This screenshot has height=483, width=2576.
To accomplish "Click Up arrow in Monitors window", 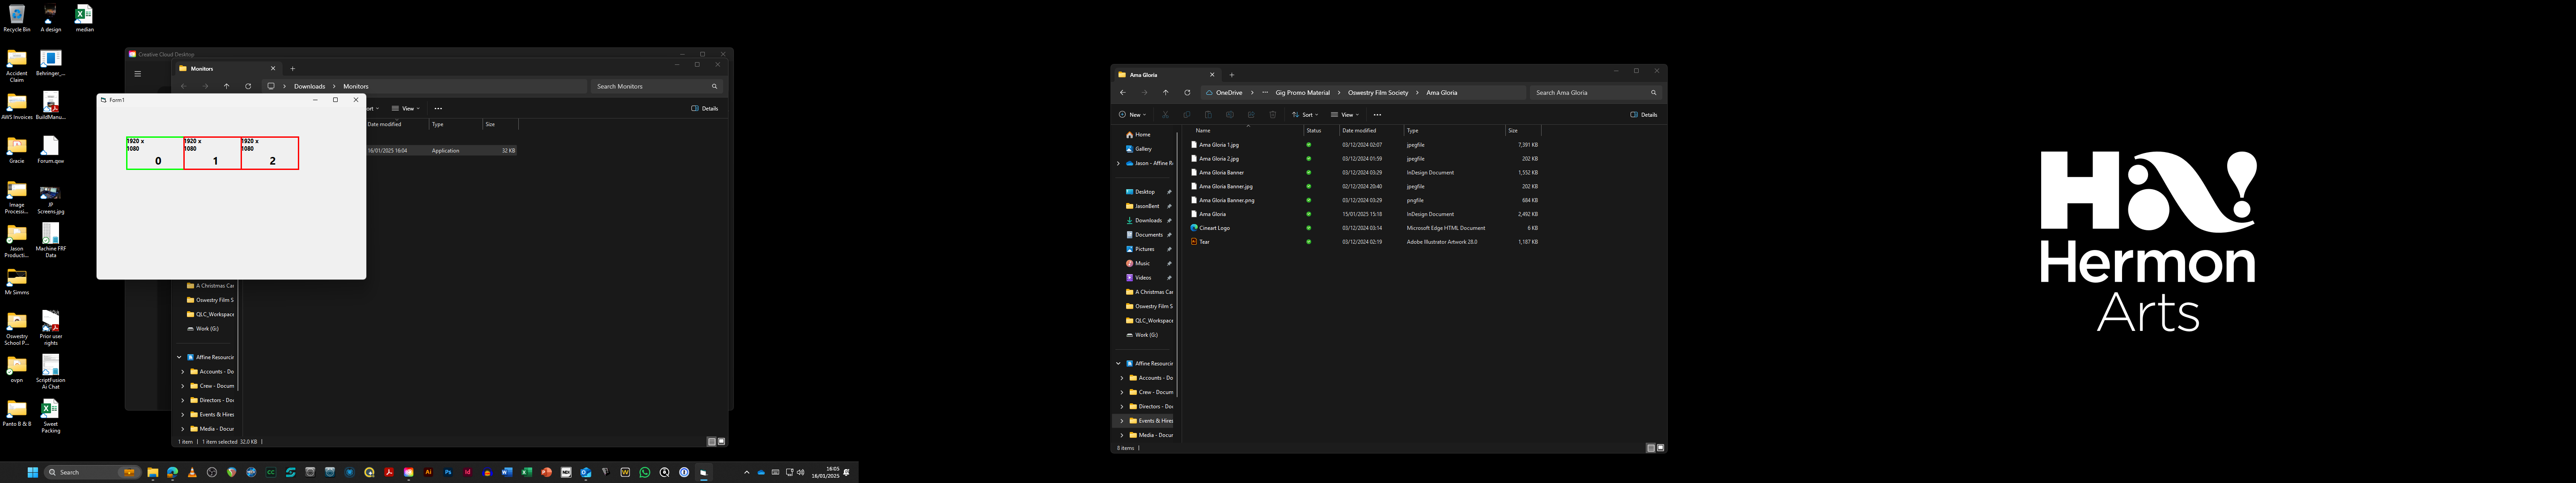I will pyautogui.click(x=227, y=86).
